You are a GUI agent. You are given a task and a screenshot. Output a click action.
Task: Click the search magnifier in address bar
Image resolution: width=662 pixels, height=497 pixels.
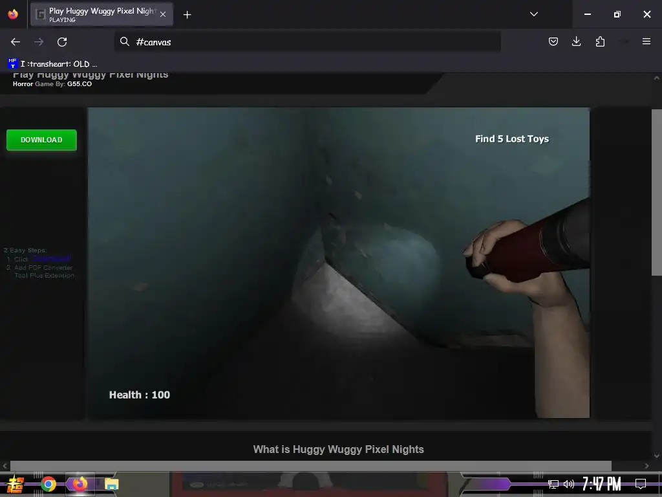pyautogui.click(x=125, y=41)
